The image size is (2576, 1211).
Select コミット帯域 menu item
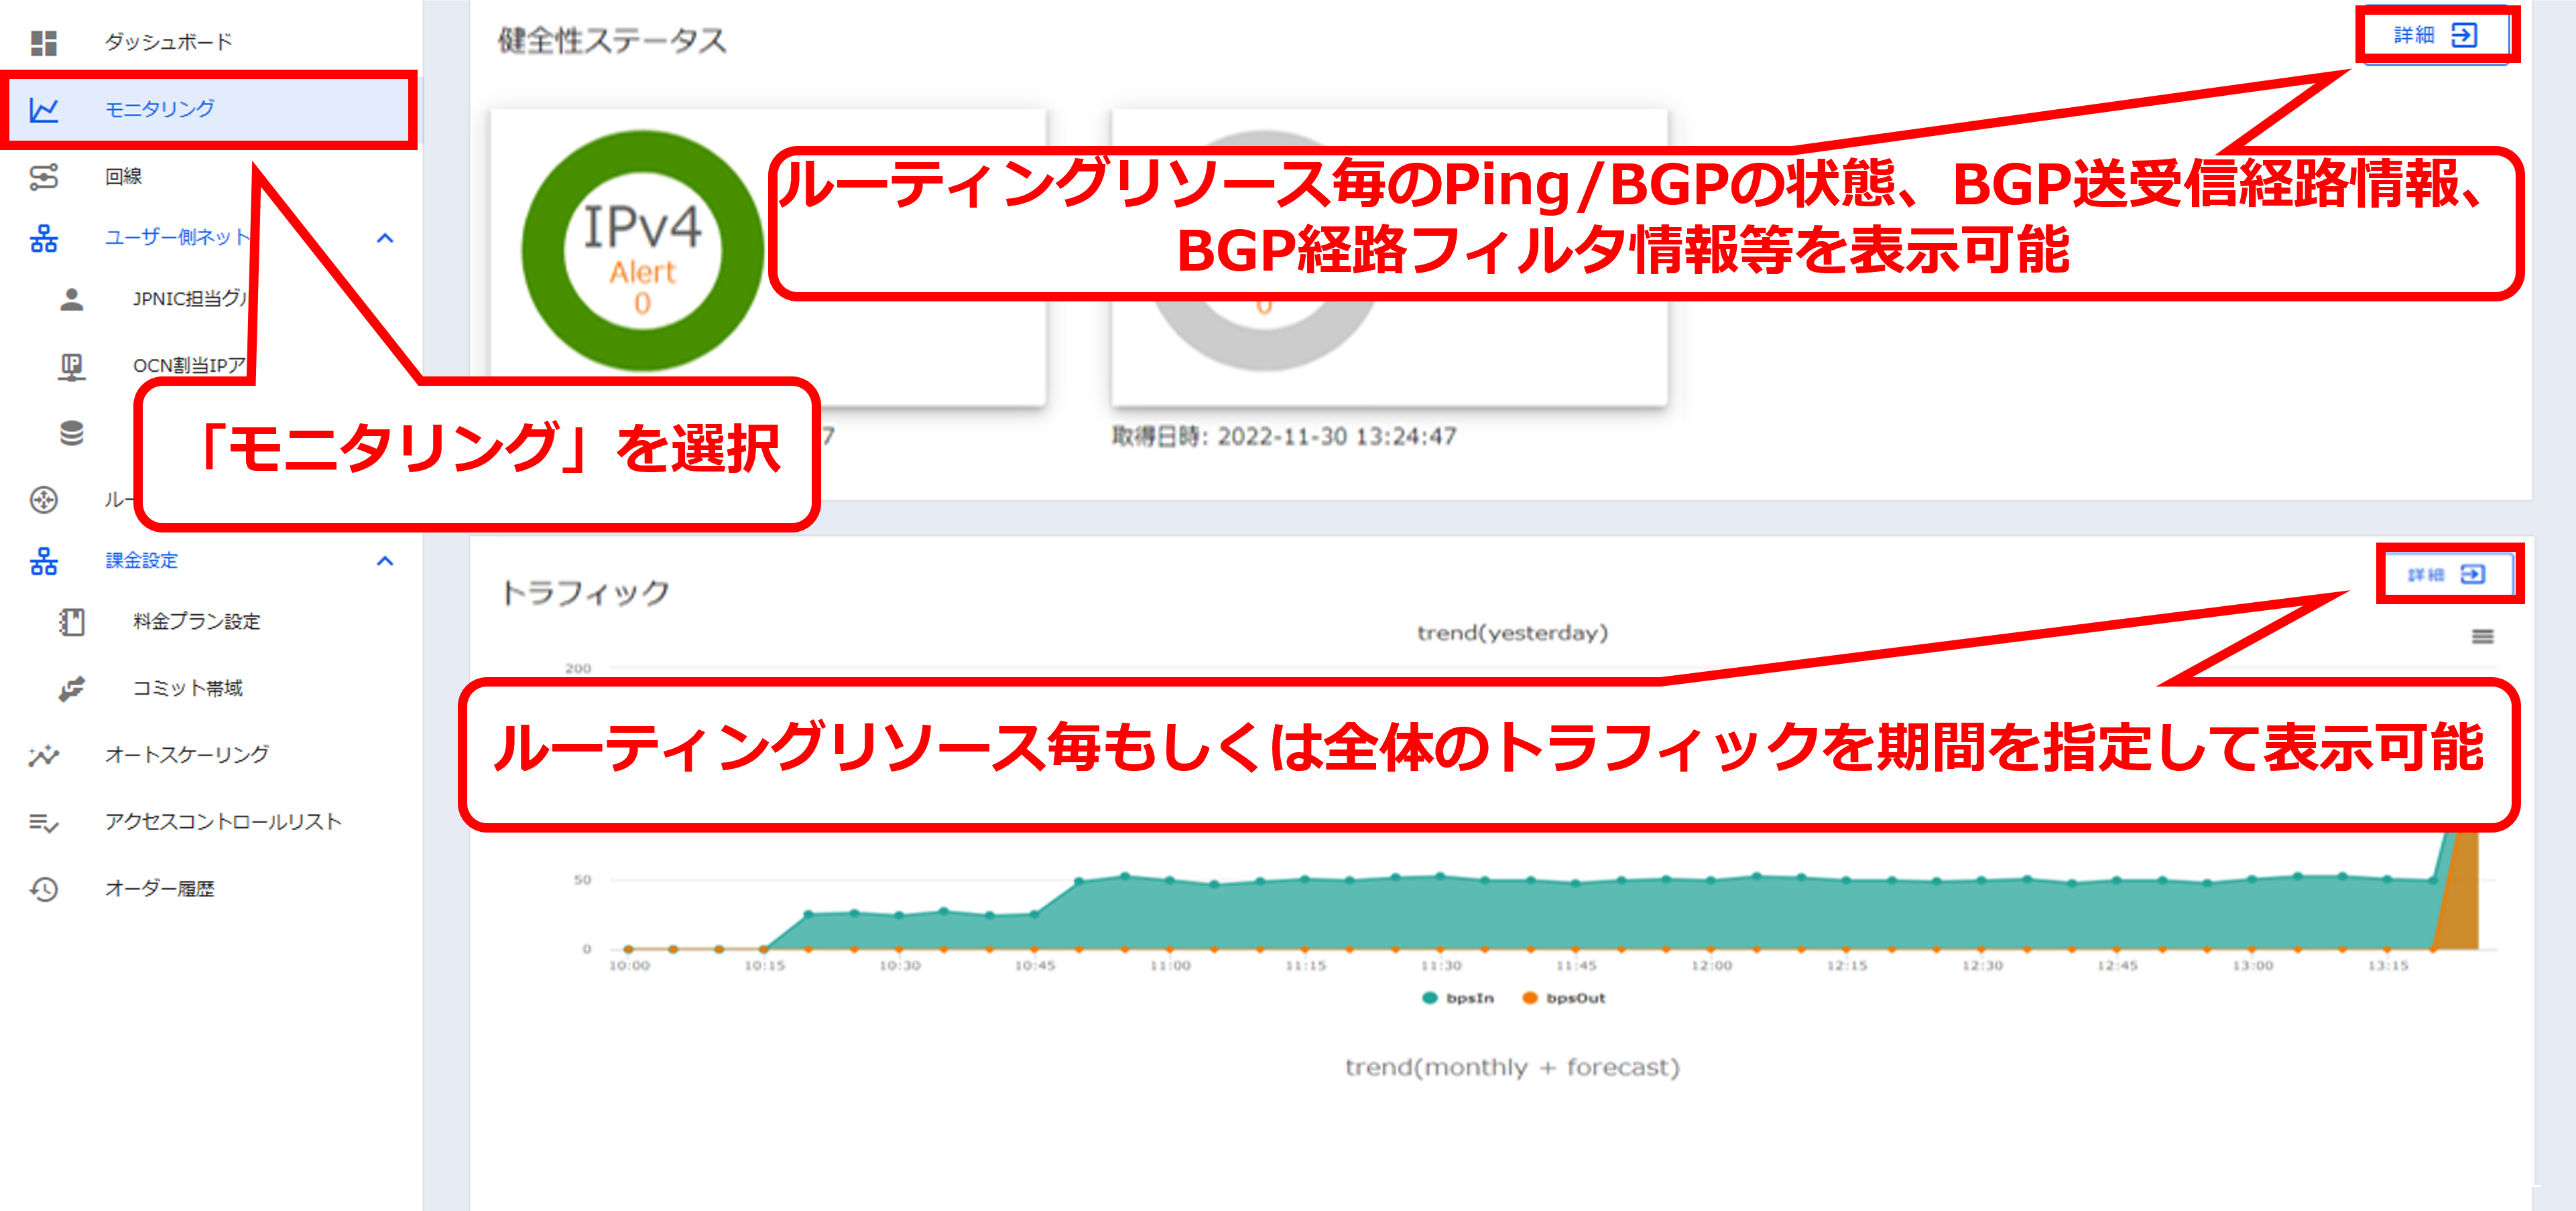point(188,689)
